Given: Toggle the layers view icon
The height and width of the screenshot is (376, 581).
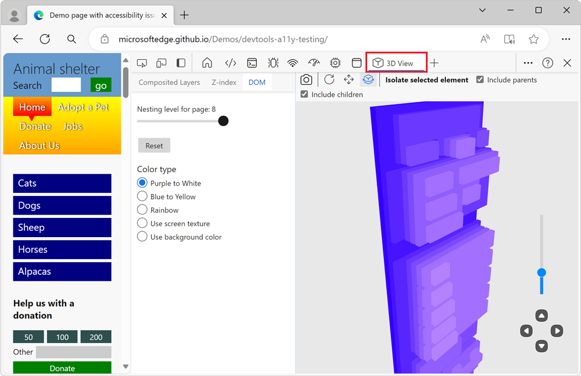Looking at the screenshot, I should click(368, 80).
